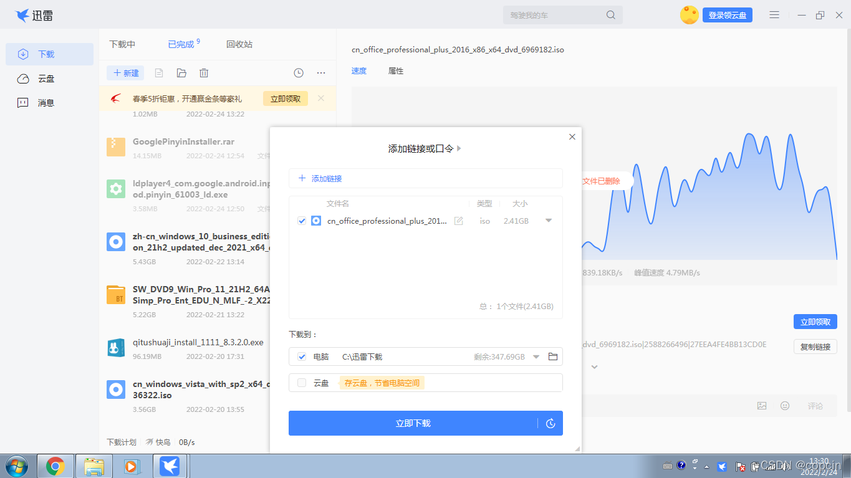Click the speed chart area
The image size is (851, 478).
(594, 173)
